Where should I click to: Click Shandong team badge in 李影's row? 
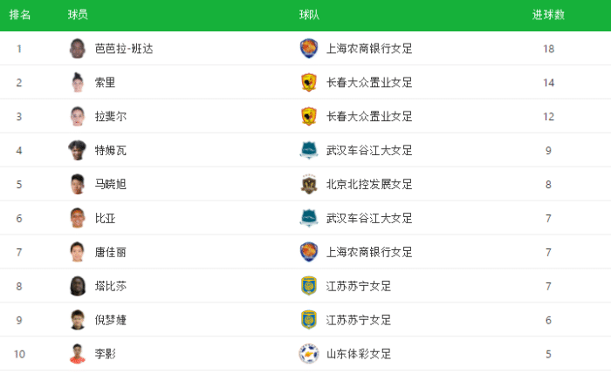(x=309, y=354)
